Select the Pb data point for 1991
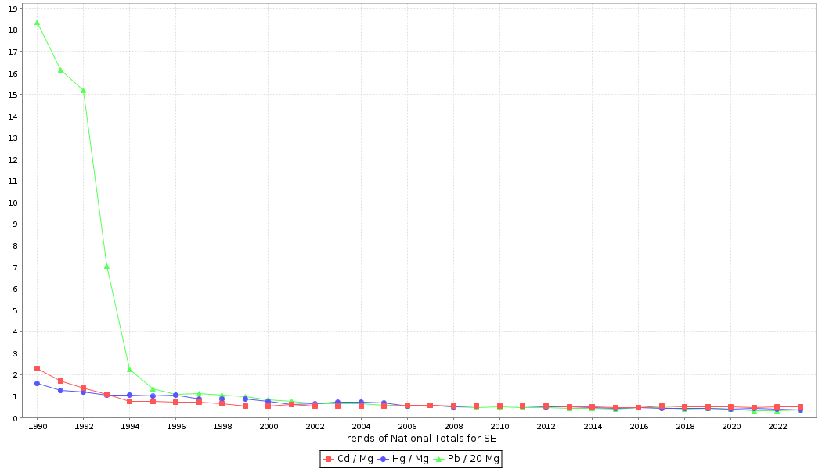Screen dimensions: 822x469 click(x=60, y=70)
